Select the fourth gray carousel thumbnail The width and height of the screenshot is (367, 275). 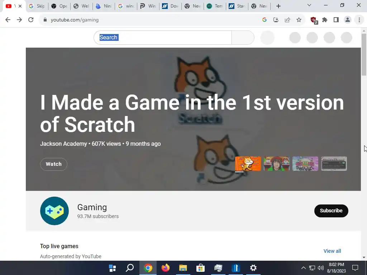point(334,164)
